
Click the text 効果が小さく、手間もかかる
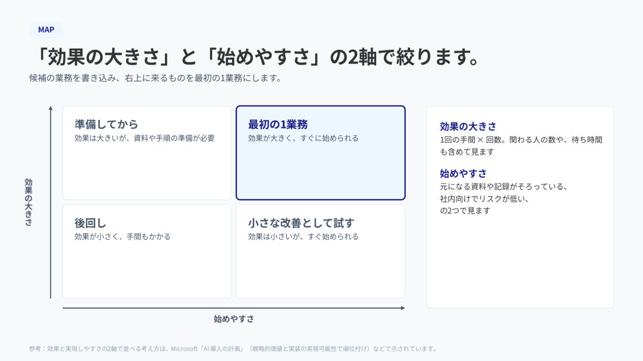123,236
